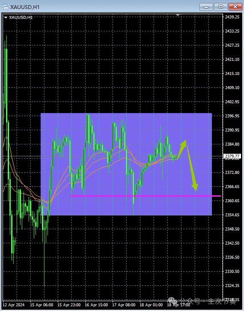Click the upward green arrow drawing
244x311 pixels.
click(182, 150)
